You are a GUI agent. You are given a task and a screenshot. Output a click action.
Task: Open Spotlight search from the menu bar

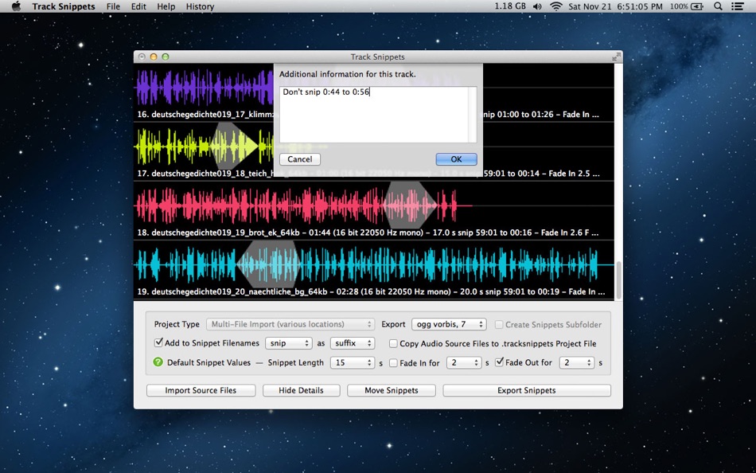717,6
